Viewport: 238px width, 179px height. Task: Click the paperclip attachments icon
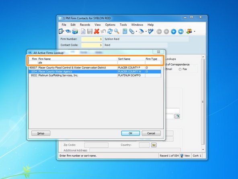coord(131,31)
